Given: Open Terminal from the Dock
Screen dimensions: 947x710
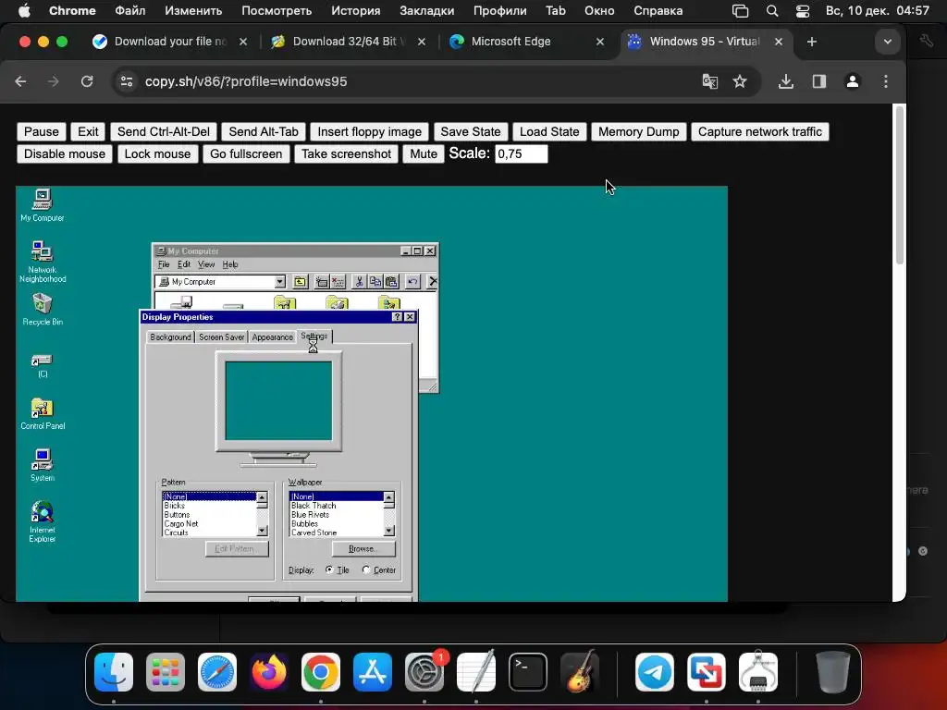Looking at the screenshot, I should click(x=528, y=672).
